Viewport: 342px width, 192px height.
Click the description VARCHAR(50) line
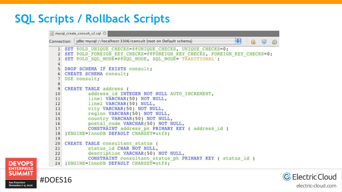coord(136,153)
